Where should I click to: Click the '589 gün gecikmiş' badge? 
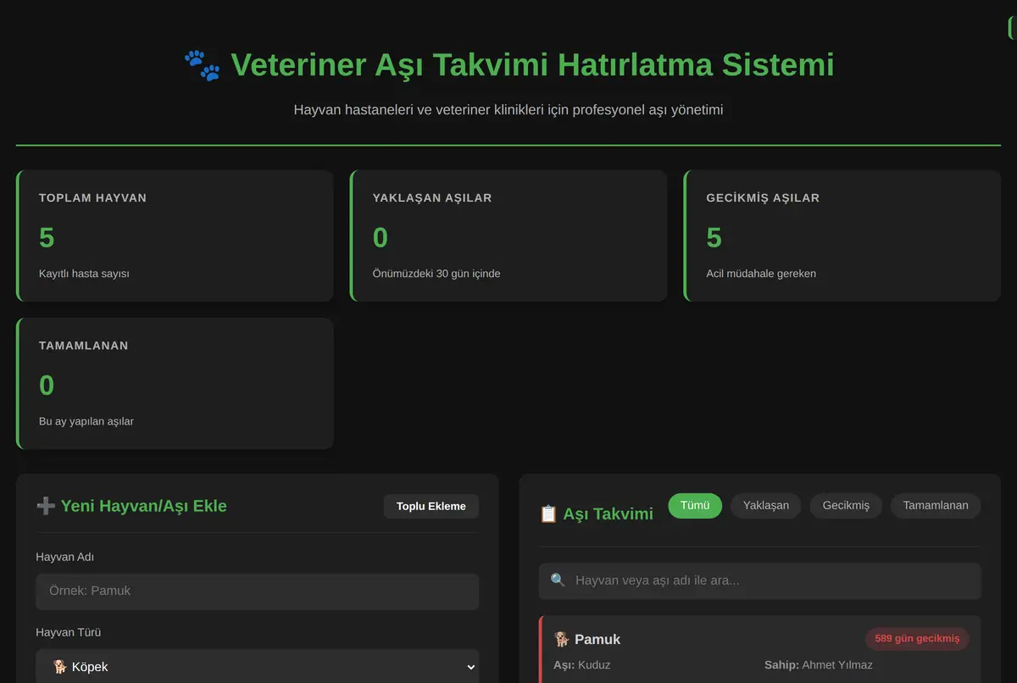(x=917, y=638)
